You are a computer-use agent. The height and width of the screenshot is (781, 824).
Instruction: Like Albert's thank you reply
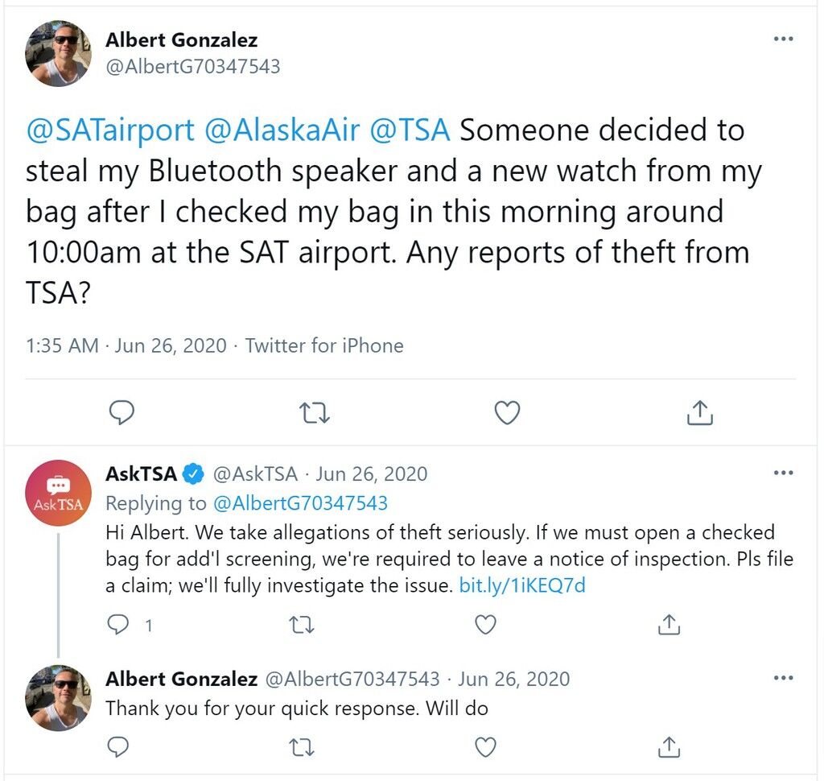[485, 747]
